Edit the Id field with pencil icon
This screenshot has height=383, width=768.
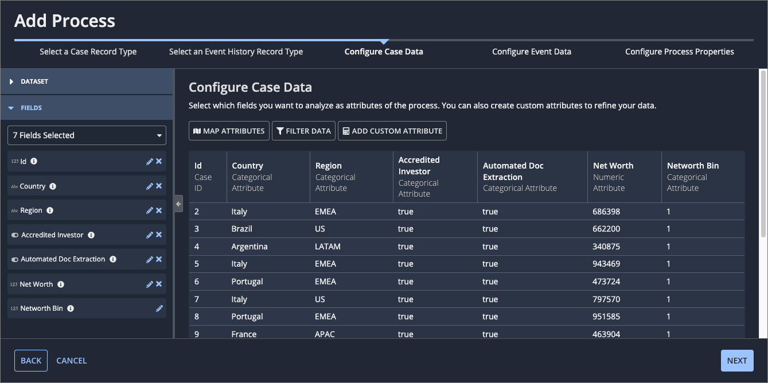tap(150, 162)
